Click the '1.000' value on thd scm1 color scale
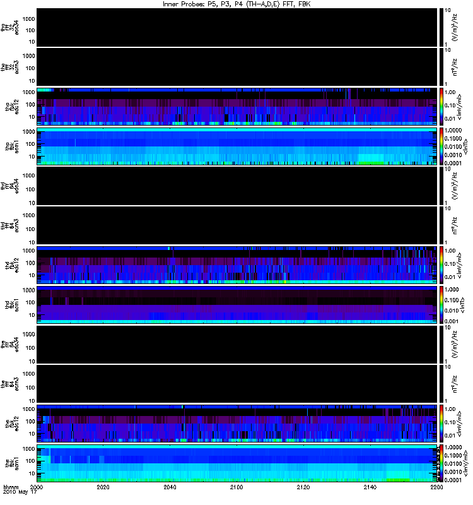 pyautogui.click(x=452, y=290)
